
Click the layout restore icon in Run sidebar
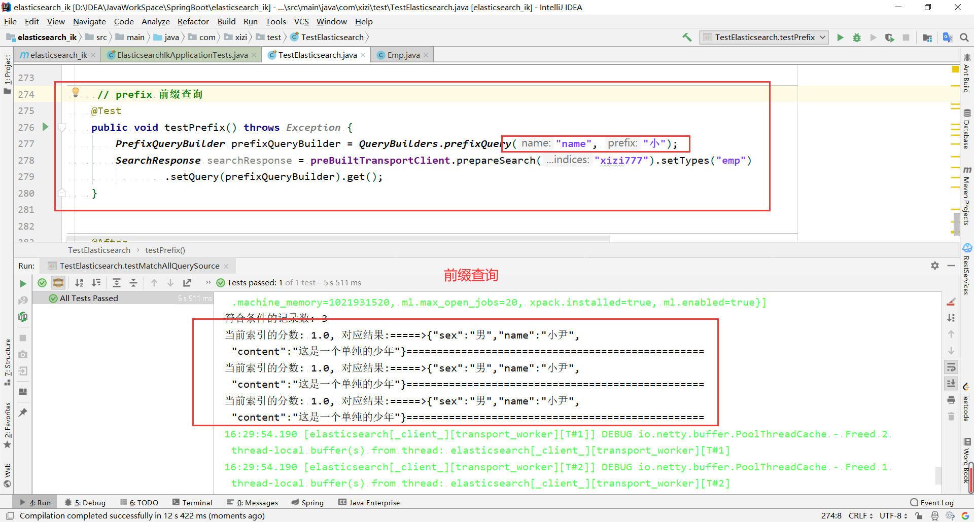(23, 392)
